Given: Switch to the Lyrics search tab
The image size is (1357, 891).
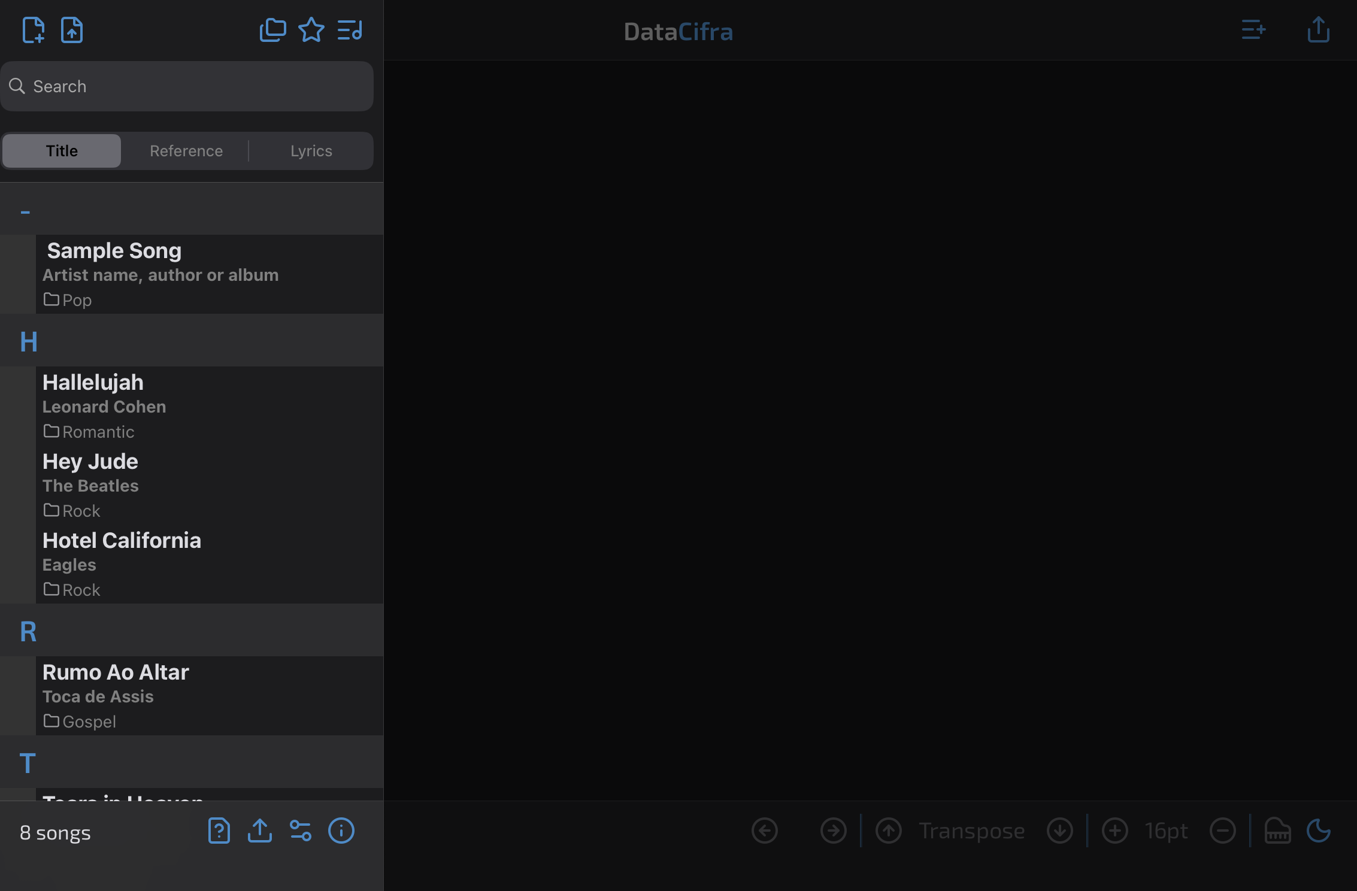Looking at the screenshot, I should click(311, 150).
